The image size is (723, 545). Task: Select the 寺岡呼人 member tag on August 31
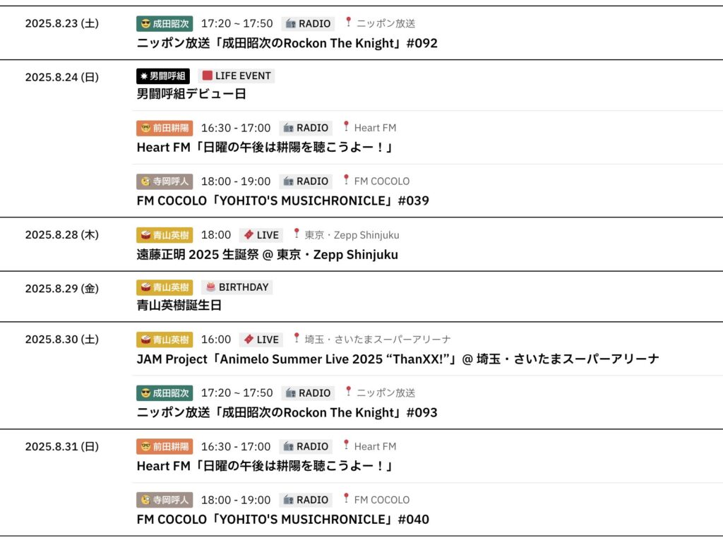(164, 500)
